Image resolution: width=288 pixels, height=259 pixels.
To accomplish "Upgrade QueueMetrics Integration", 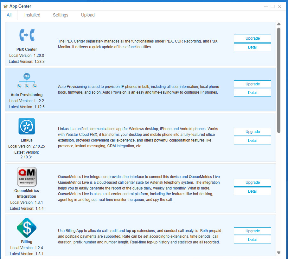I will pyautogui.click(x=252, y=183).
